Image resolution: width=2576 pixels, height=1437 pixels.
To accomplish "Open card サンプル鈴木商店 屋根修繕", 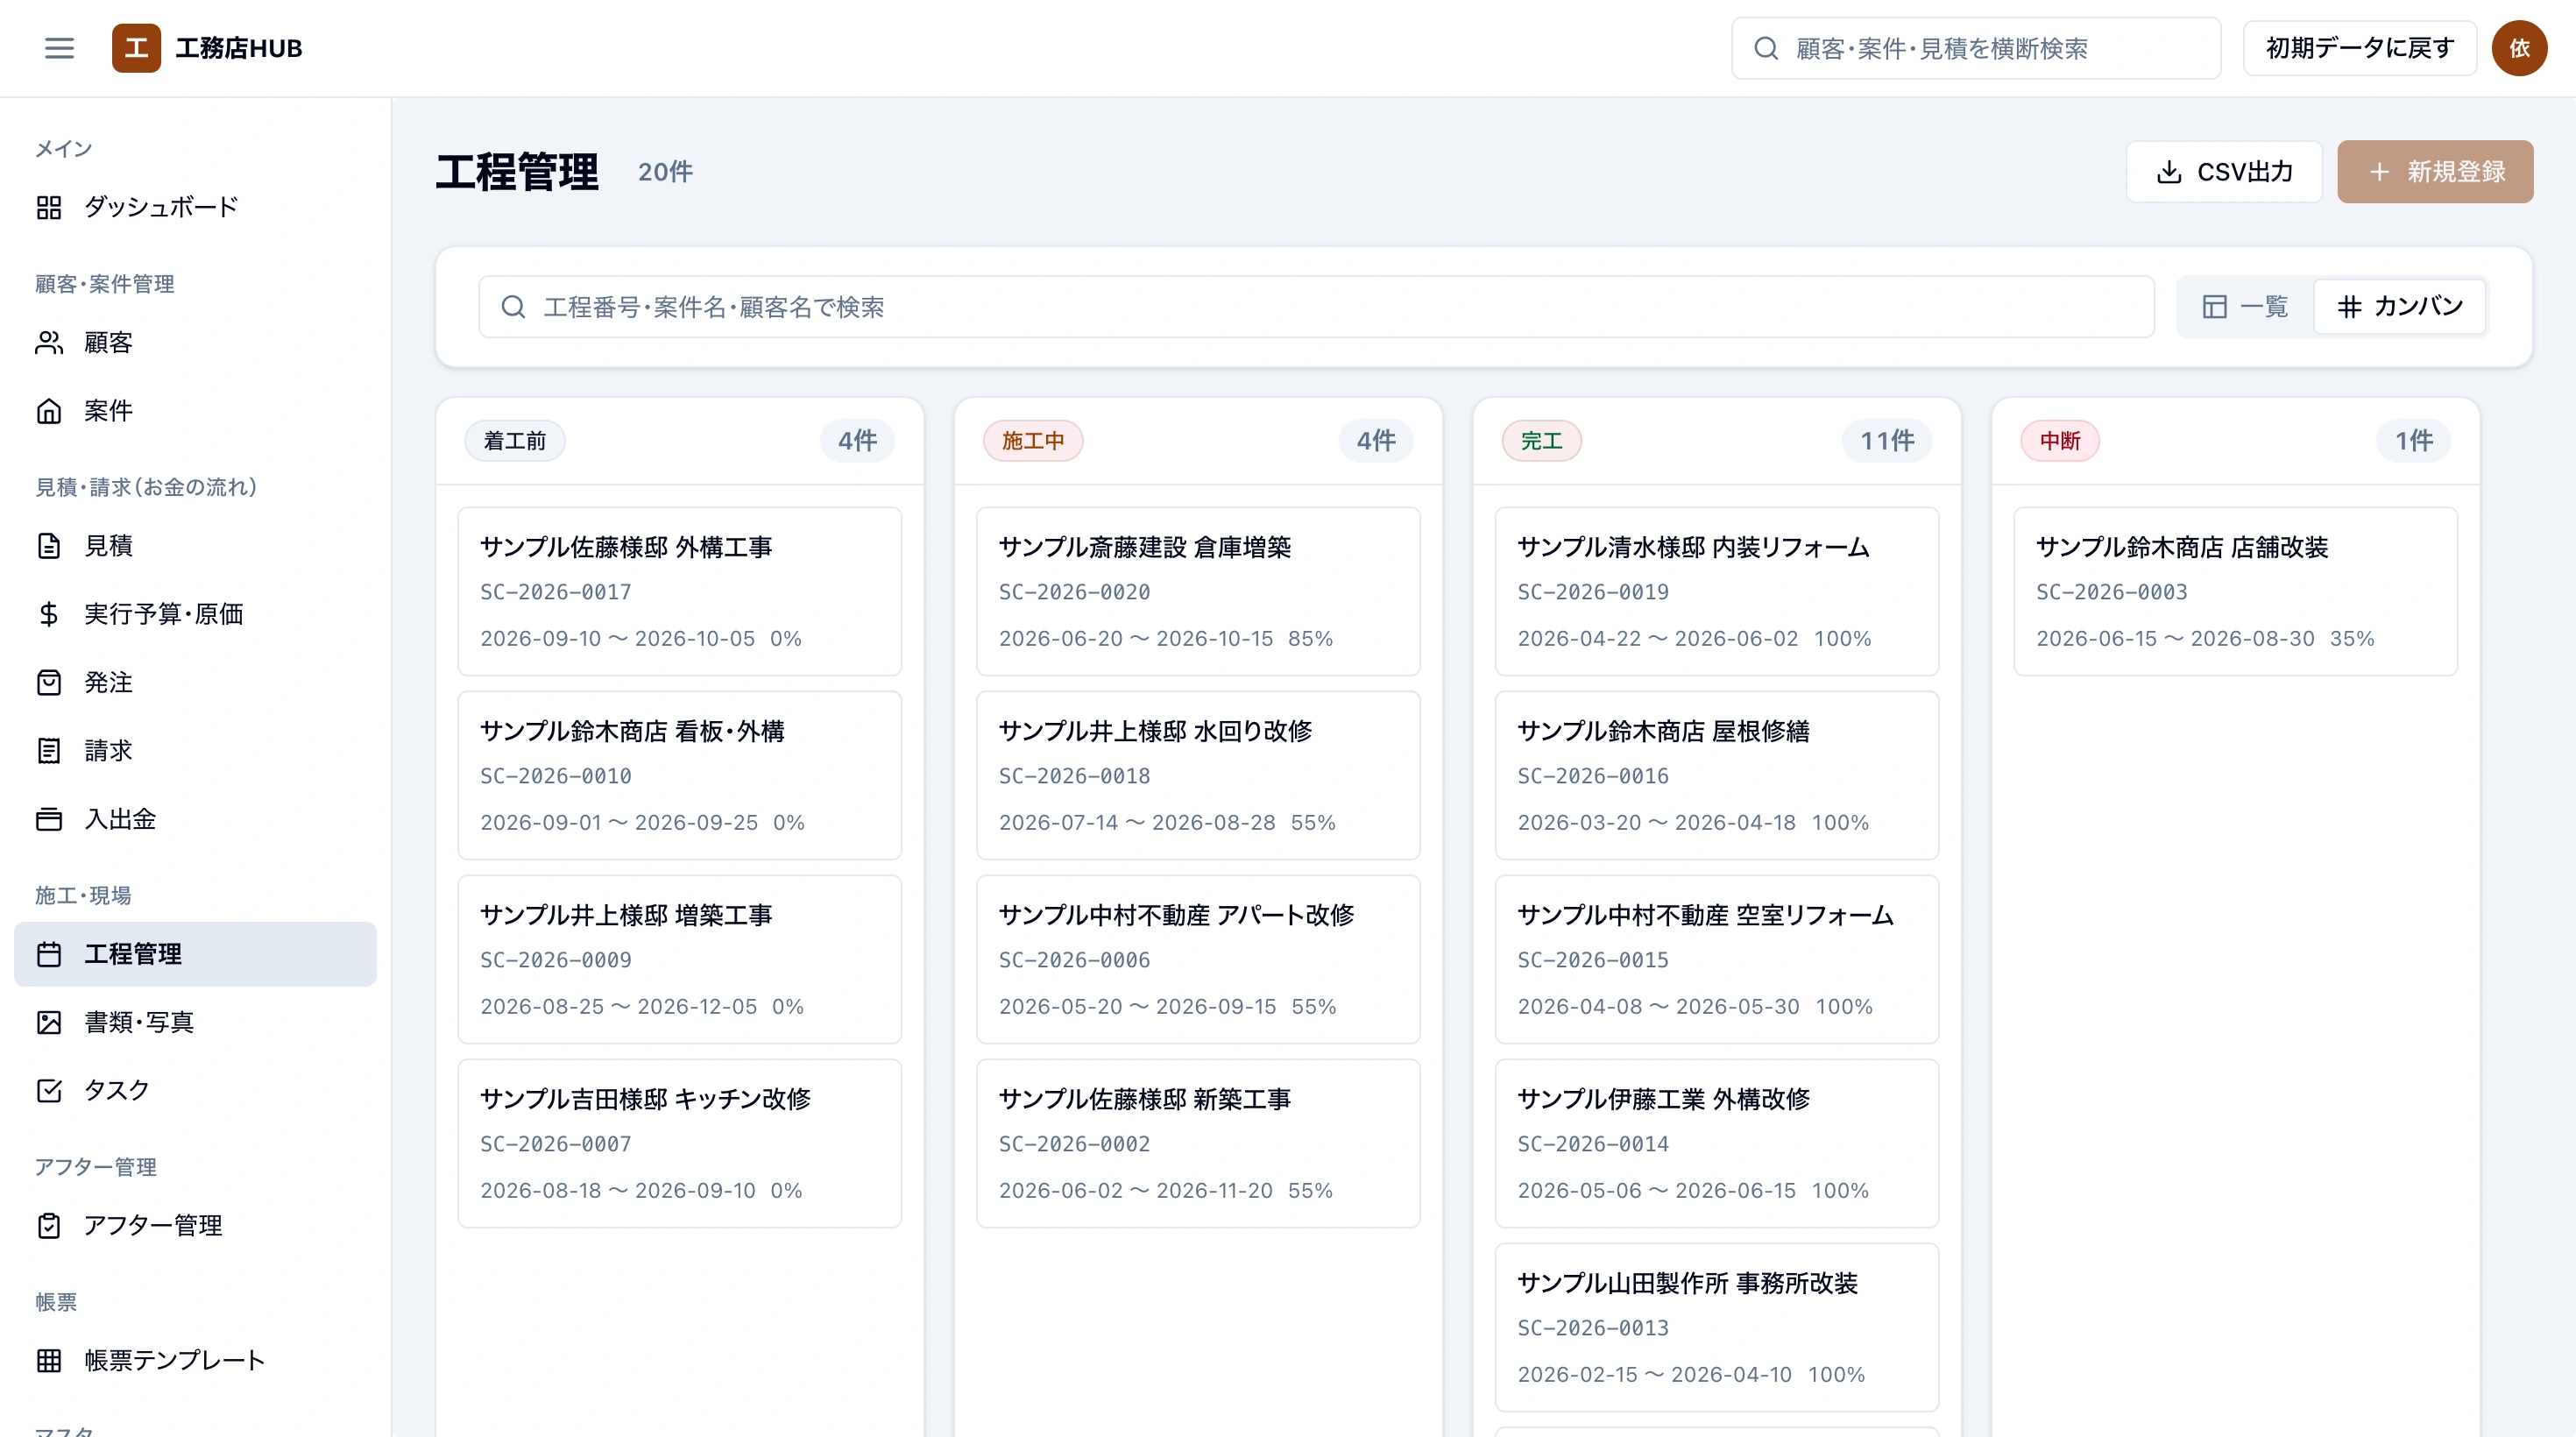I will click(x=1717, y=776).
